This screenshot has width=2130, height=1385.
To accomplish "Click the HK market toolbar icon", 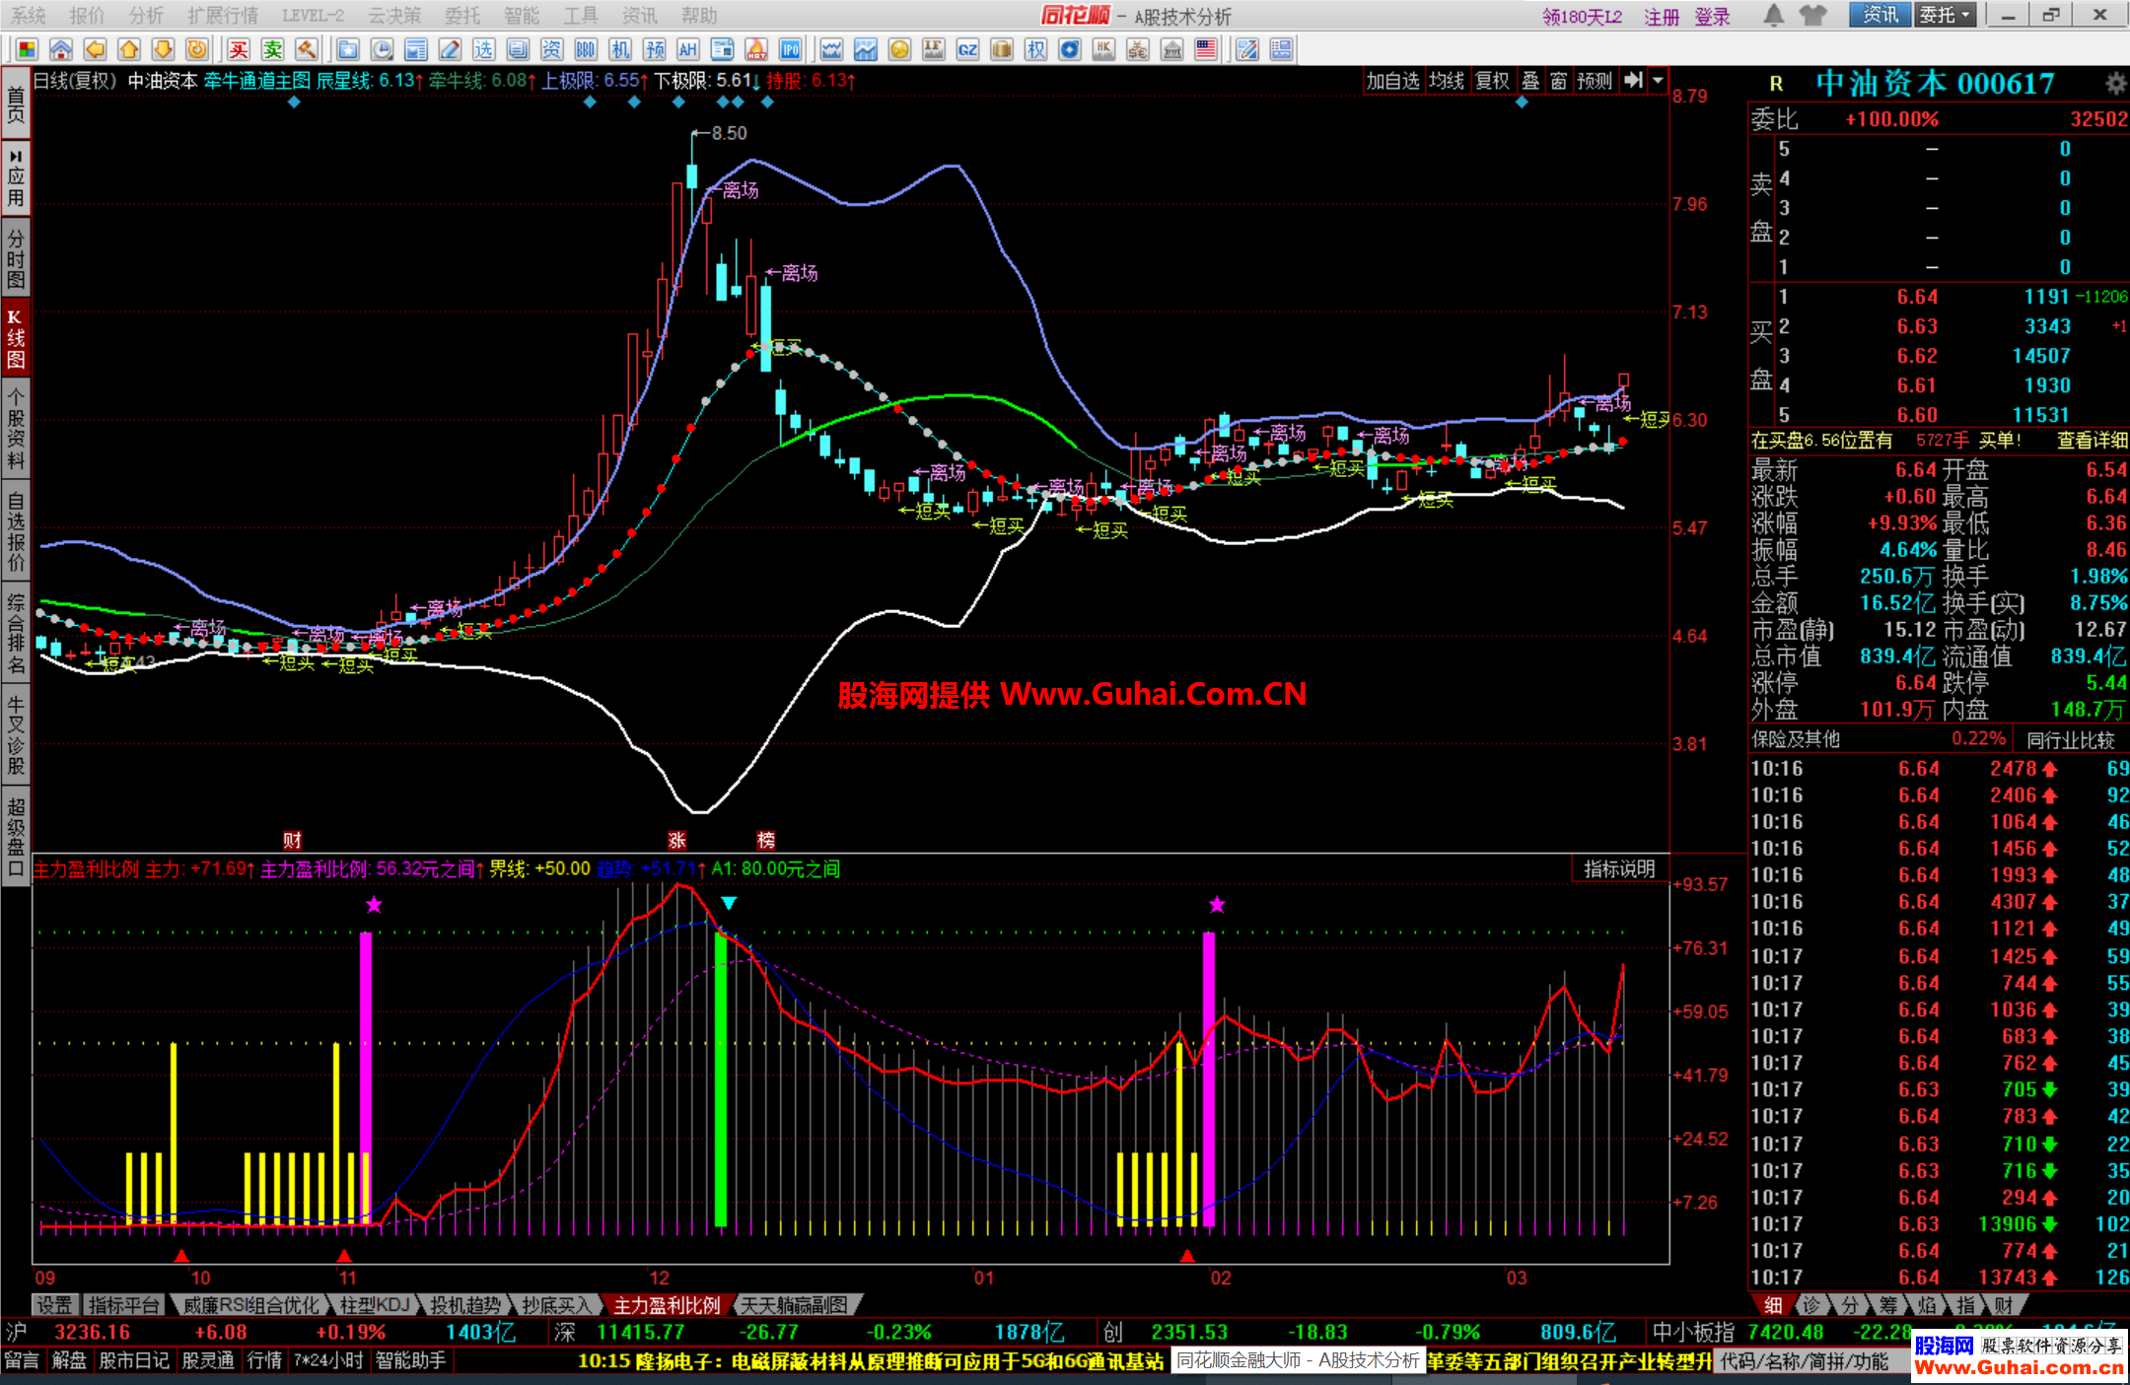I will 1103,49.
